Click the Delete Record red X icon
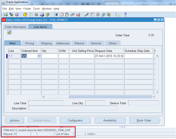 78,15
